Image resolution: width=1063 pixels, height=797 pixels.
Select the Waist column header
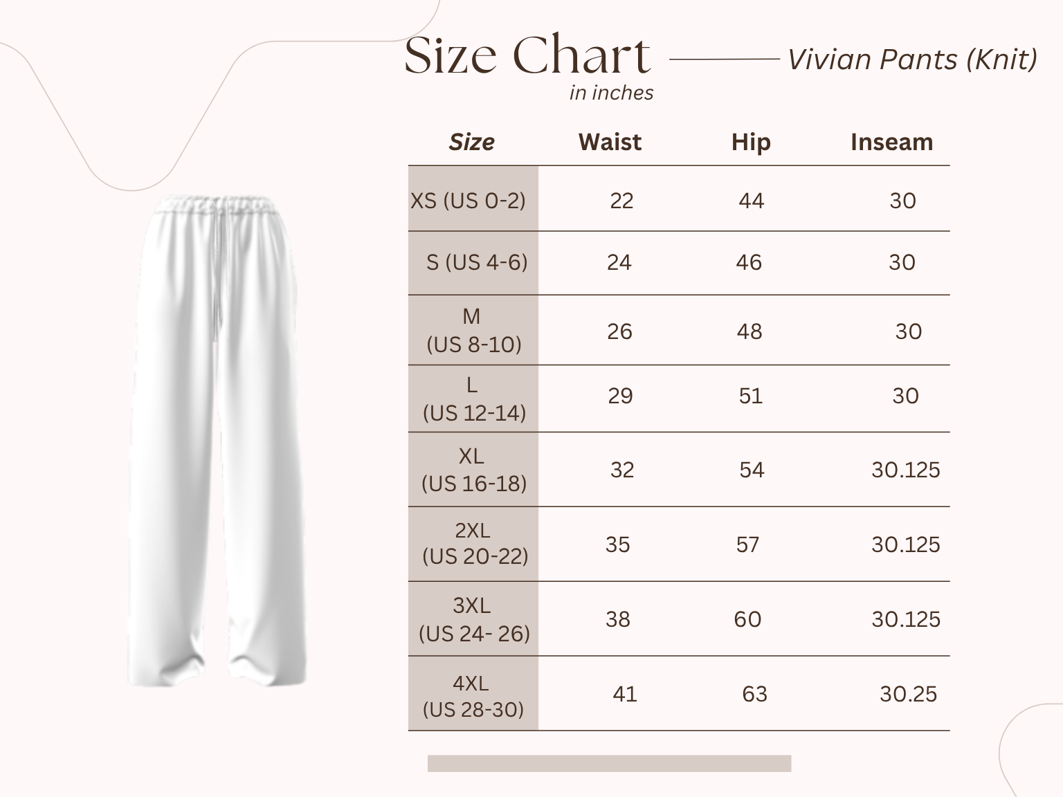click(x=610, y=142)
